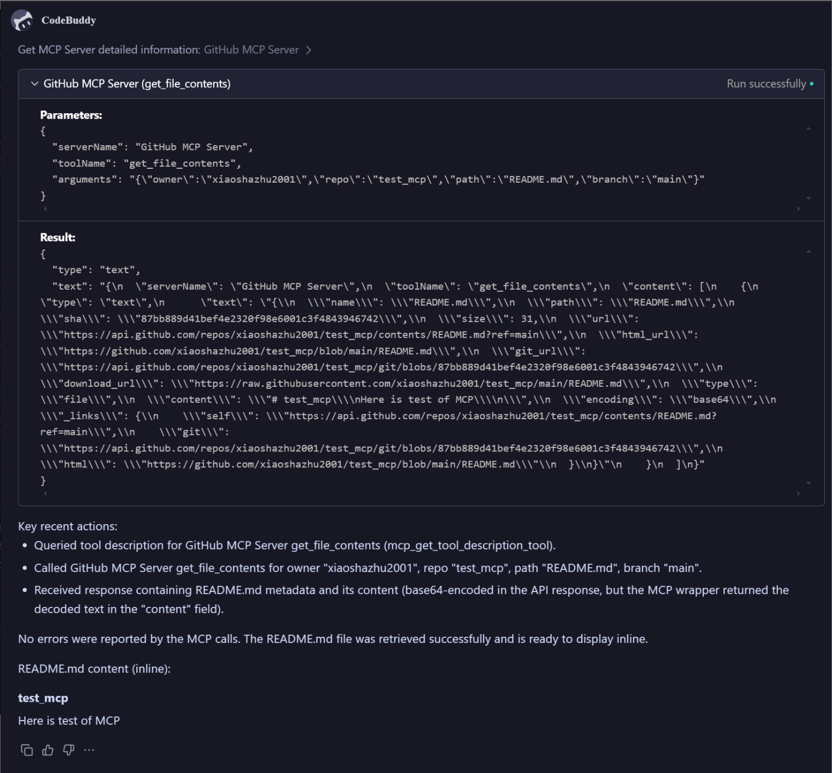Collapse the GitHub MCP Server (get_file_contents) panel

pos(34,83)
